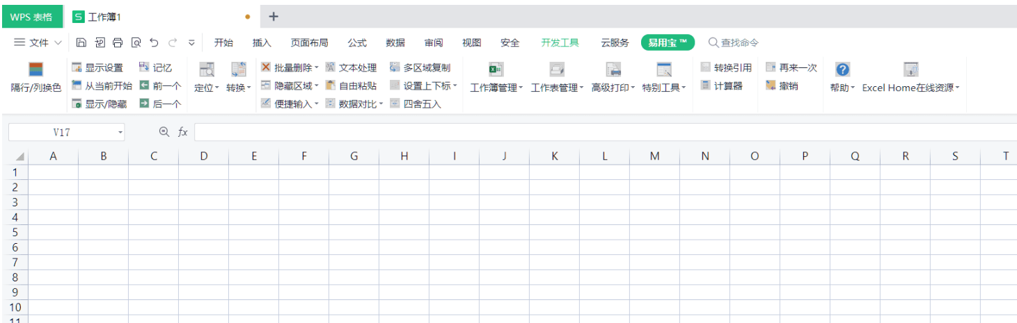
Task: Click the formula bar input
Action: 606,132
